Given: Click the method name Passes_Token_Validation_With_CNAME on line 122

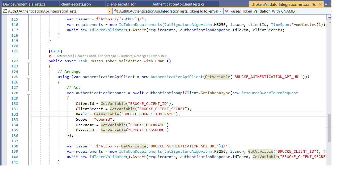Looking at the screenshot, I should tap(128, 61).
